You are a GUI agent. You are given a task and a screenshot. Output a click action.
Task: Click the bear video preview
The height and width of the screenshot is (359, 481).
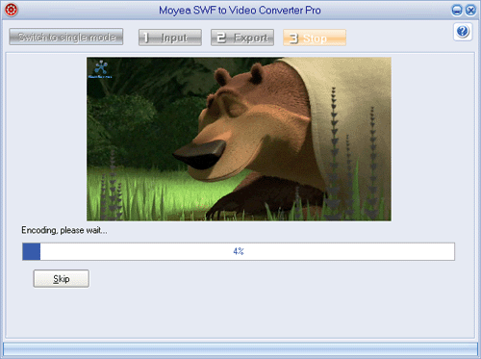pyautogui.click(x=239, y=139)
